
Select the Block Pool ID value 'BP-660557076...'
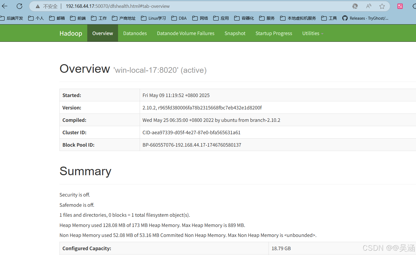[192, 145]
